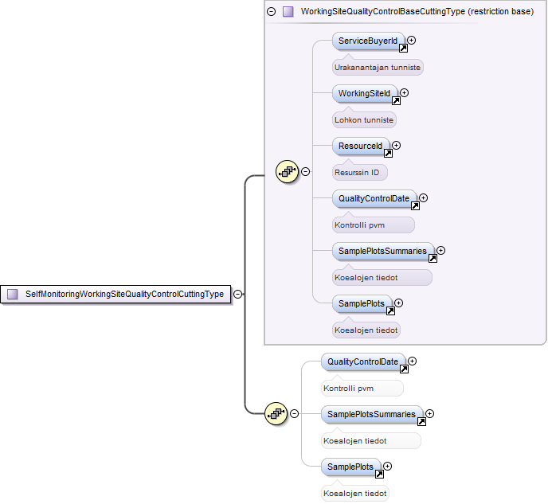Expand QualityControlDate inside the restriction base box

[x=423, y=198]
